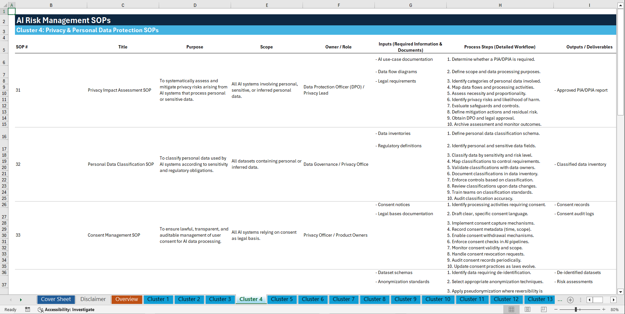Switch to the Disclaimer tab
The image size is (625, 314).
(x=93, y=299)
